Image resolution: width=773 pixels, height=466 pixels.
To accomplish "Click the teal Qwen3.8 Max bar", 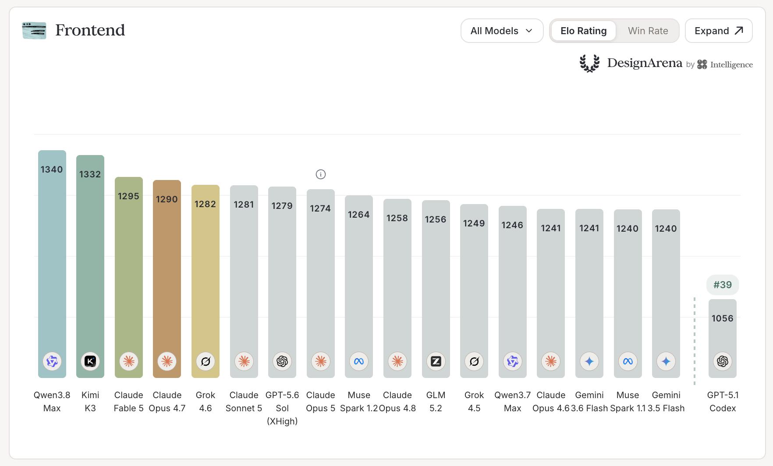I will point(52,264).
